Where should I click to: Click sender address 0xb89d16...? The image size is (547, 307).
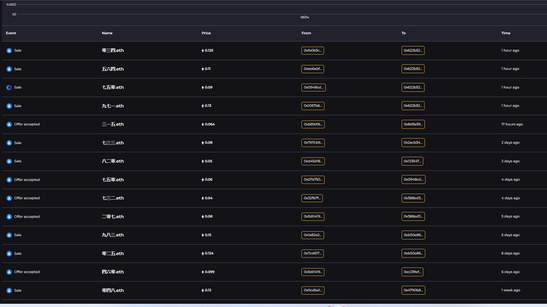click(313, 124)
